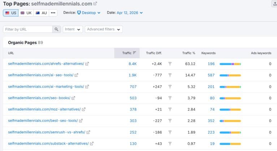Viewport: 277px width, 151px height.
Task: Click intent distribution bar in ahrefs-alternatives row
Action: [x=230, y=64]
